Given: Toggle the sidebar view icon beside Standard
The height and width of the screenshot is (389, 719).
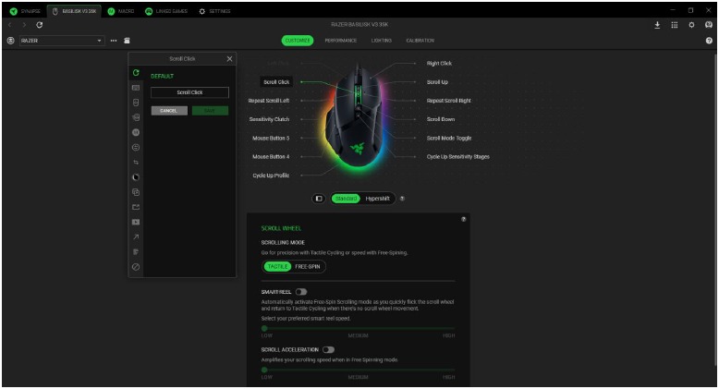Looking at the screenshot, I should coord(319,199).
